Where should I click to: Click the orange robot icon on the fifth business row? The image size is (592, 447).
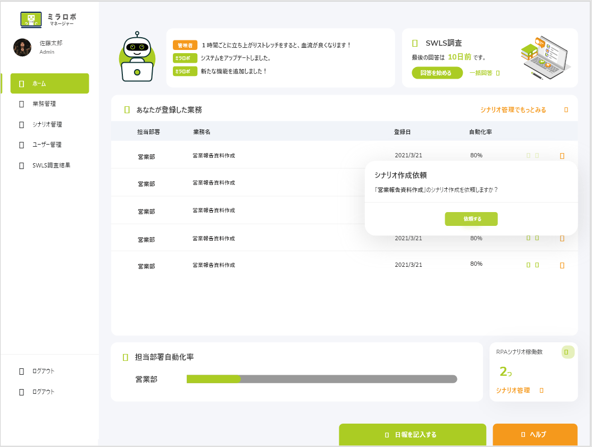tap(562, 264)
